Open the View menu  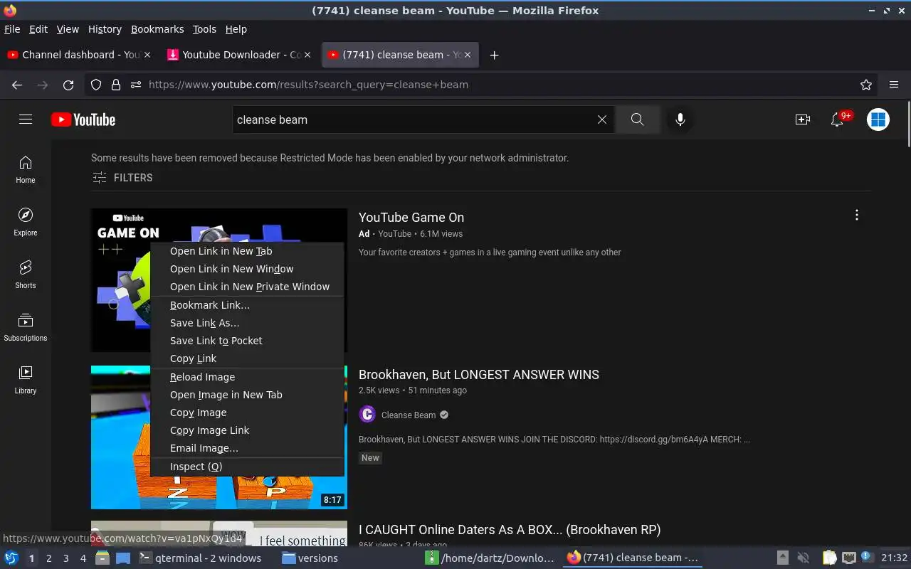point(68,29)
